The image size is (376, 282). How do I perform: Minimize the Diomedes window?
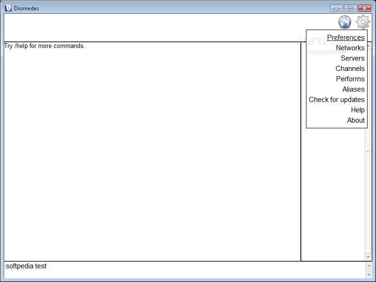[336, 8]
